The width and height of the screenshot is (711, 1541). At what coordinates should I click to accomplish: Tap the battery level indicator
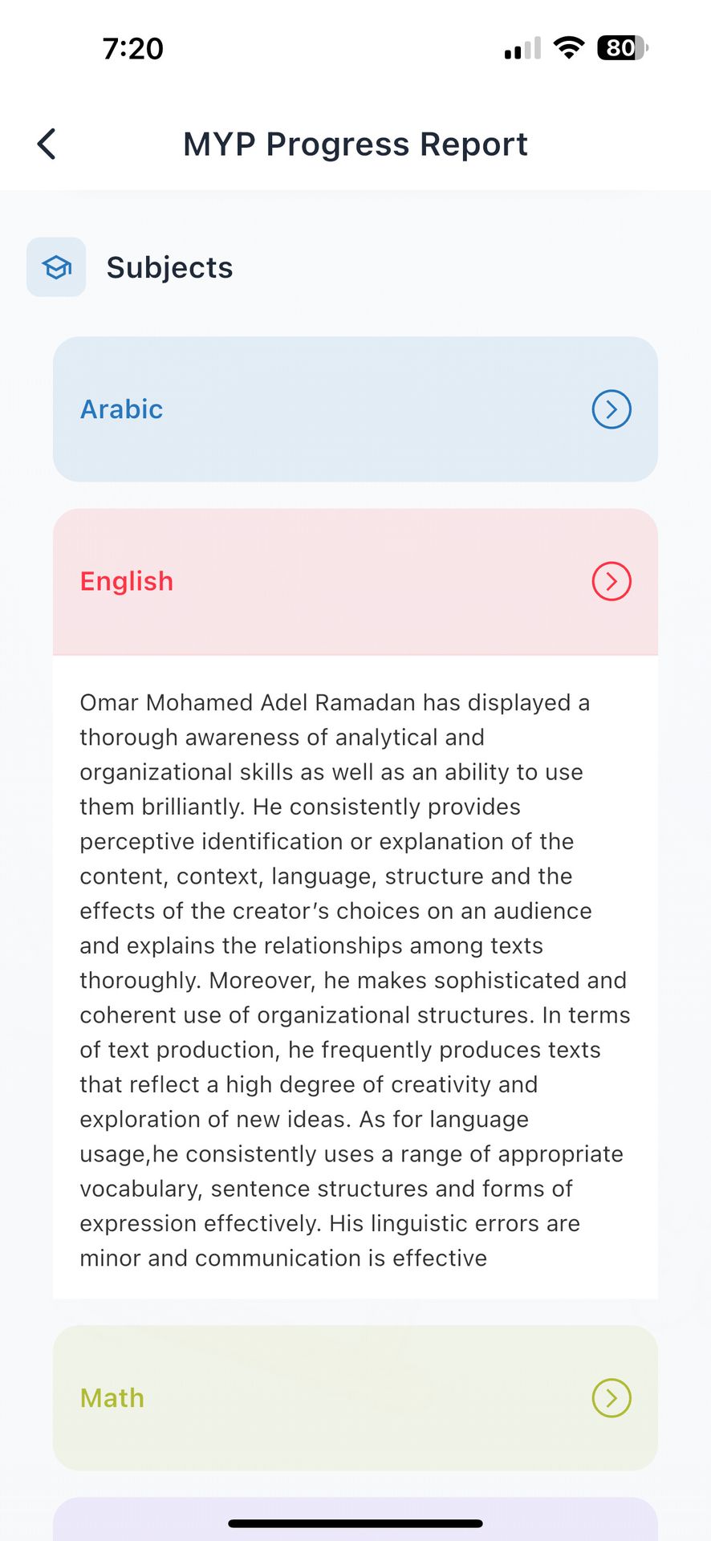point(622,48)
